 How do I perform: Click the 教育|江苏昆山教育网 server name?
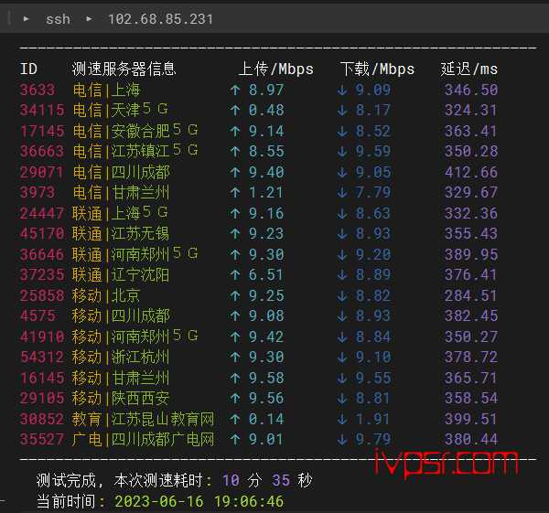(x=144, y=419)
